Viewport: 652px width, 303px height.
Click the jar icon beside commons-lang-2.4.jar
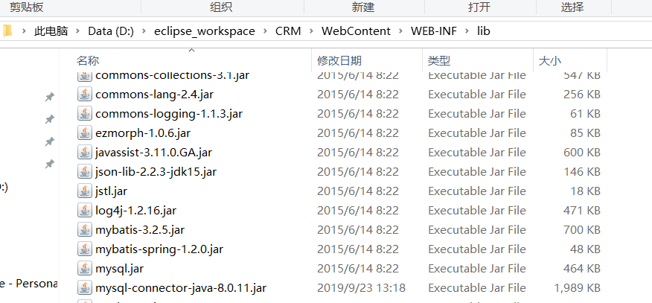85,95
